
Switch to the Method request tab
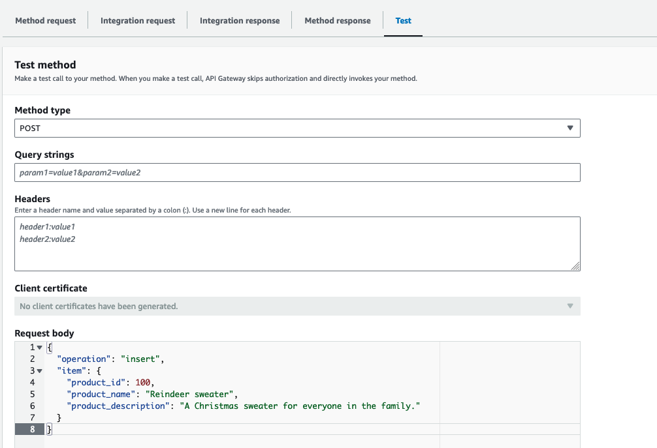(45, 21)
